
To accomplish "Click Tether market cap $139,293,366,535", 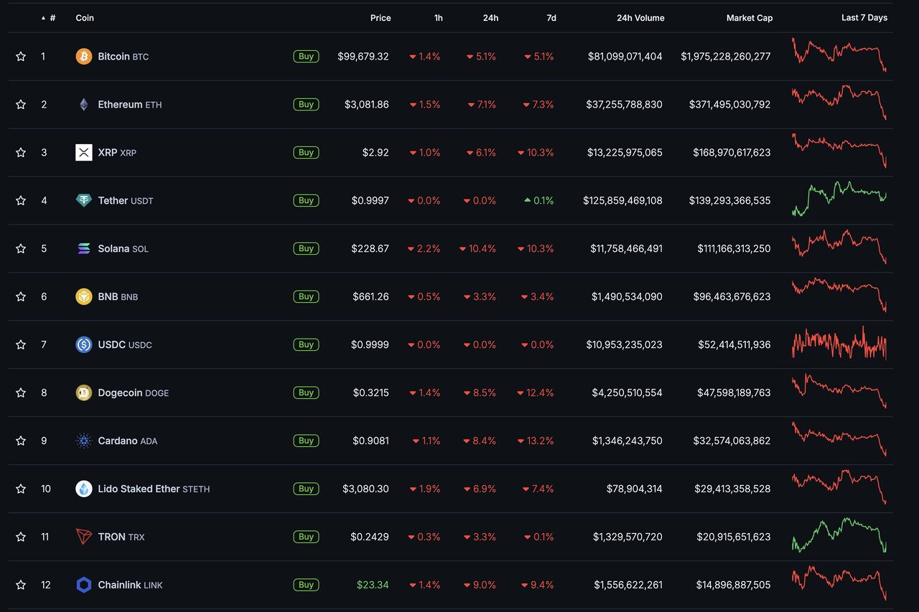I will pyautogui.click(x=729, y=200).
